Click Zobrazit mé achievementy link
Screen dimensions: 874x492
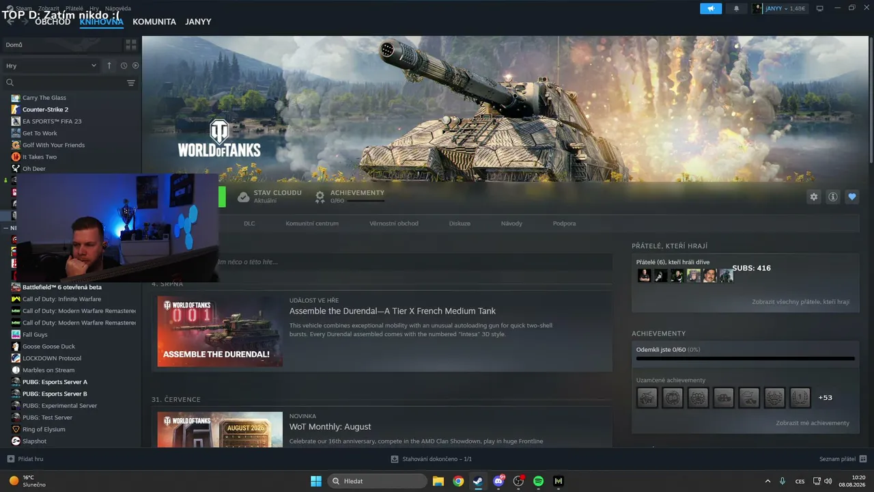click(x=813, y=423)
